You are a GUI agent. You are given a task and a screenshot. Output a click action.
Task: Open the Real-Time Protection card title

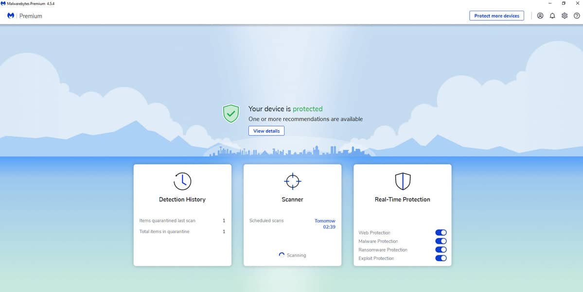coord(402,200)
